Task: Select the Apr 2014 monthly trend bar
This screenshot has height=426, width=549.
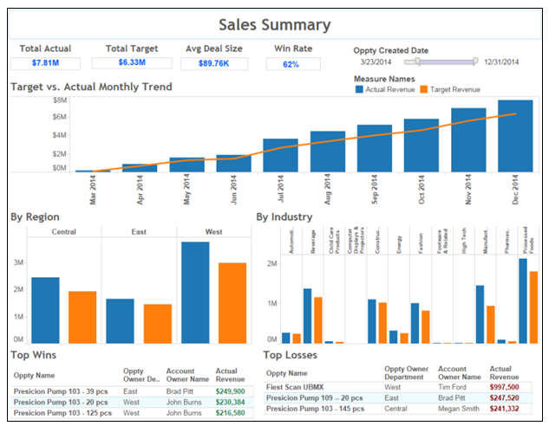Action: click(x=140, y=168)
